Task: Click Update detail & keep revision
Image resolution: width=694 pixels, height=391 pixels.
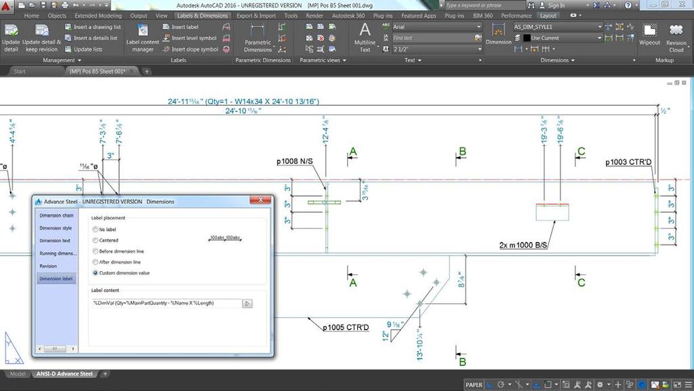Action: pos(41,39)
